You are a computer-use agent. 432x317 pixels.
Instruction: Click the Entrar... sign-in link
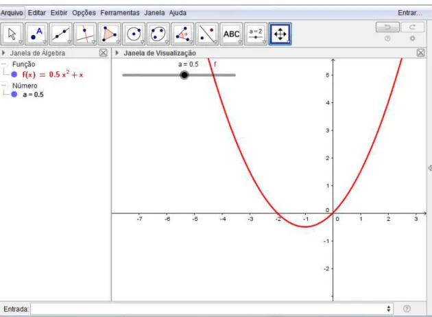click(x=410, y=12)
